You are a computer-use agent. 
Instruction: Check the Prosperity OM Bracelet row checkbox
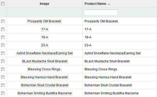[x=3, y=21]
